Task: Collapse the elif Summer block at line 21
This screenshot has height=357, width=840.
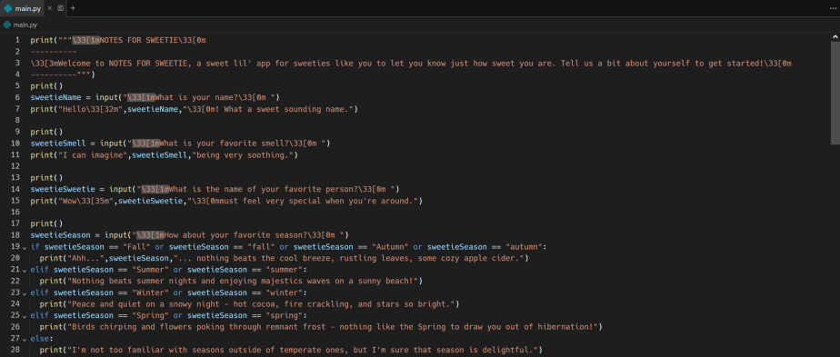Action: [25, 270]
